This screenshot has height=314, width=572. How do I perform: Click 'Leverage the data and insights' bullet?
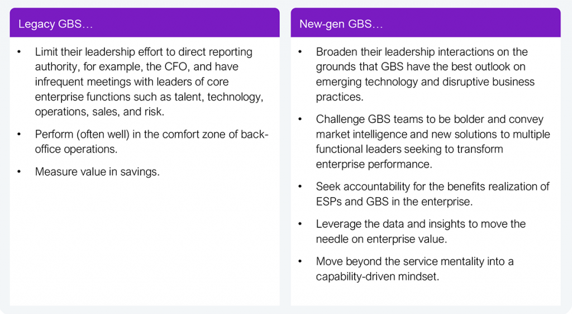(421, 231)
